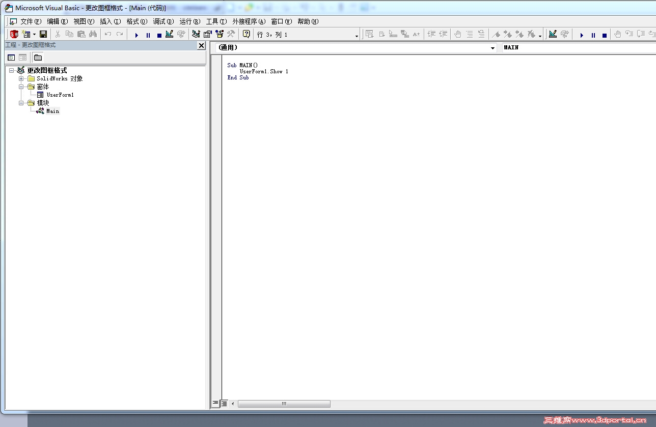
Task: Jump to Previous Bookmark icon
Action: (x=520, y=34)
